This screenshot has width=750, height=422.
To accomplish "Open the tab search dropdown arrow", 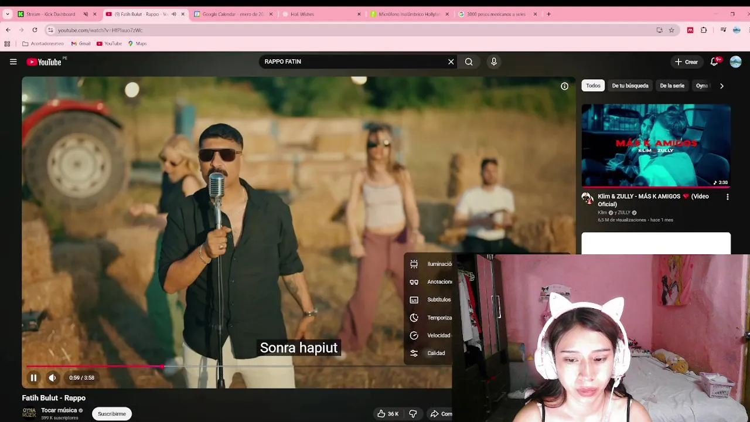I will [8, 14].
